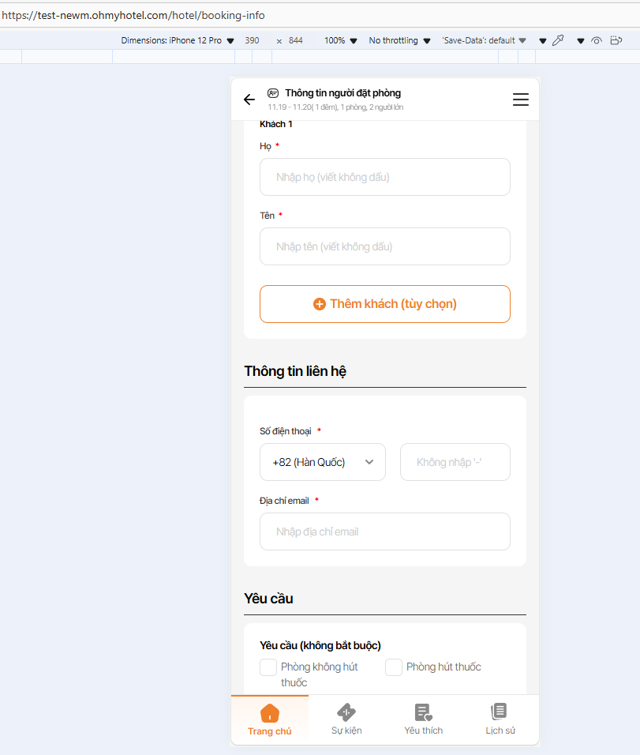Screen dimensions: 640x755
Task: Check the Phòng không hút thuốc box
Action: pyautogui.click(x=268, y=667)
